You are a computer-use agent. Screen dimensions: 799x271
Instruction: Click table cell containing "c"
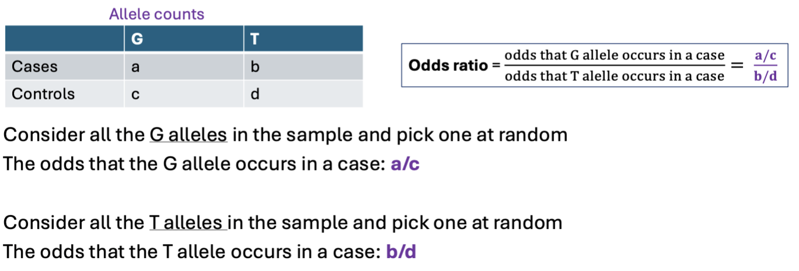(183, 94)
